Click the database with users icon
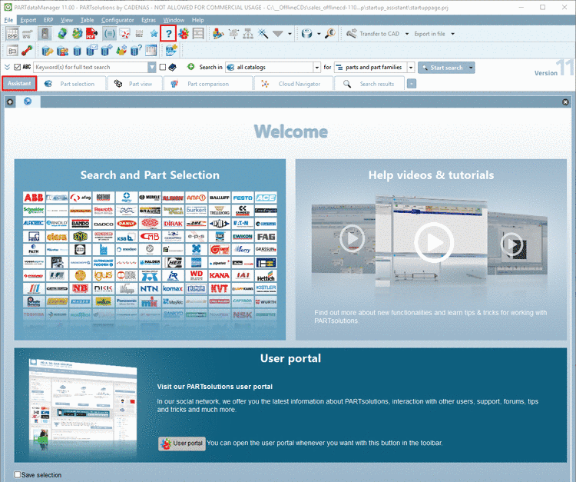 tap(62, 51)
